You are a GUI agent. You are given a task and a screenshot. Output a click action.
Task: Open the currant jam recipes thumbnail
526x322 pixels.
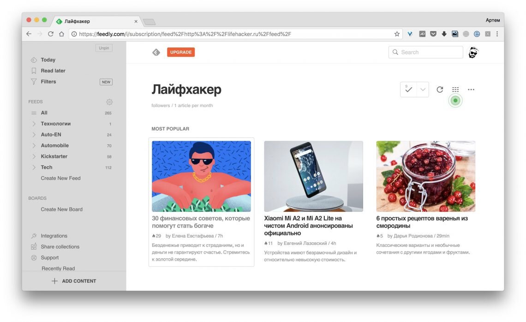(x=426, y=176)
